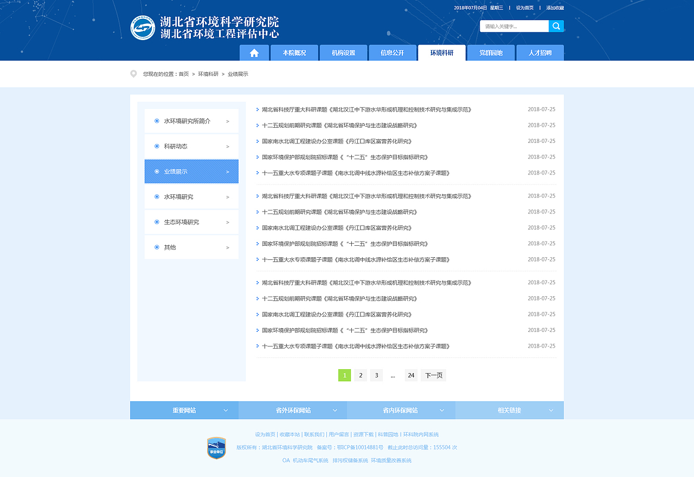This screenshot has height=477, width=694.
Task: Click the magnifier search icon
Action: pyautogui.click(x=556, y=25)
